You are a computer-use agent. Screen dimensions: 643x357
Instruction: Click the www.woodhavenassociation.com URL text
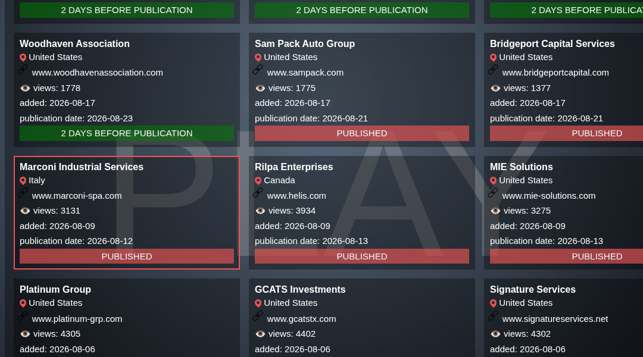pos(97,73)
